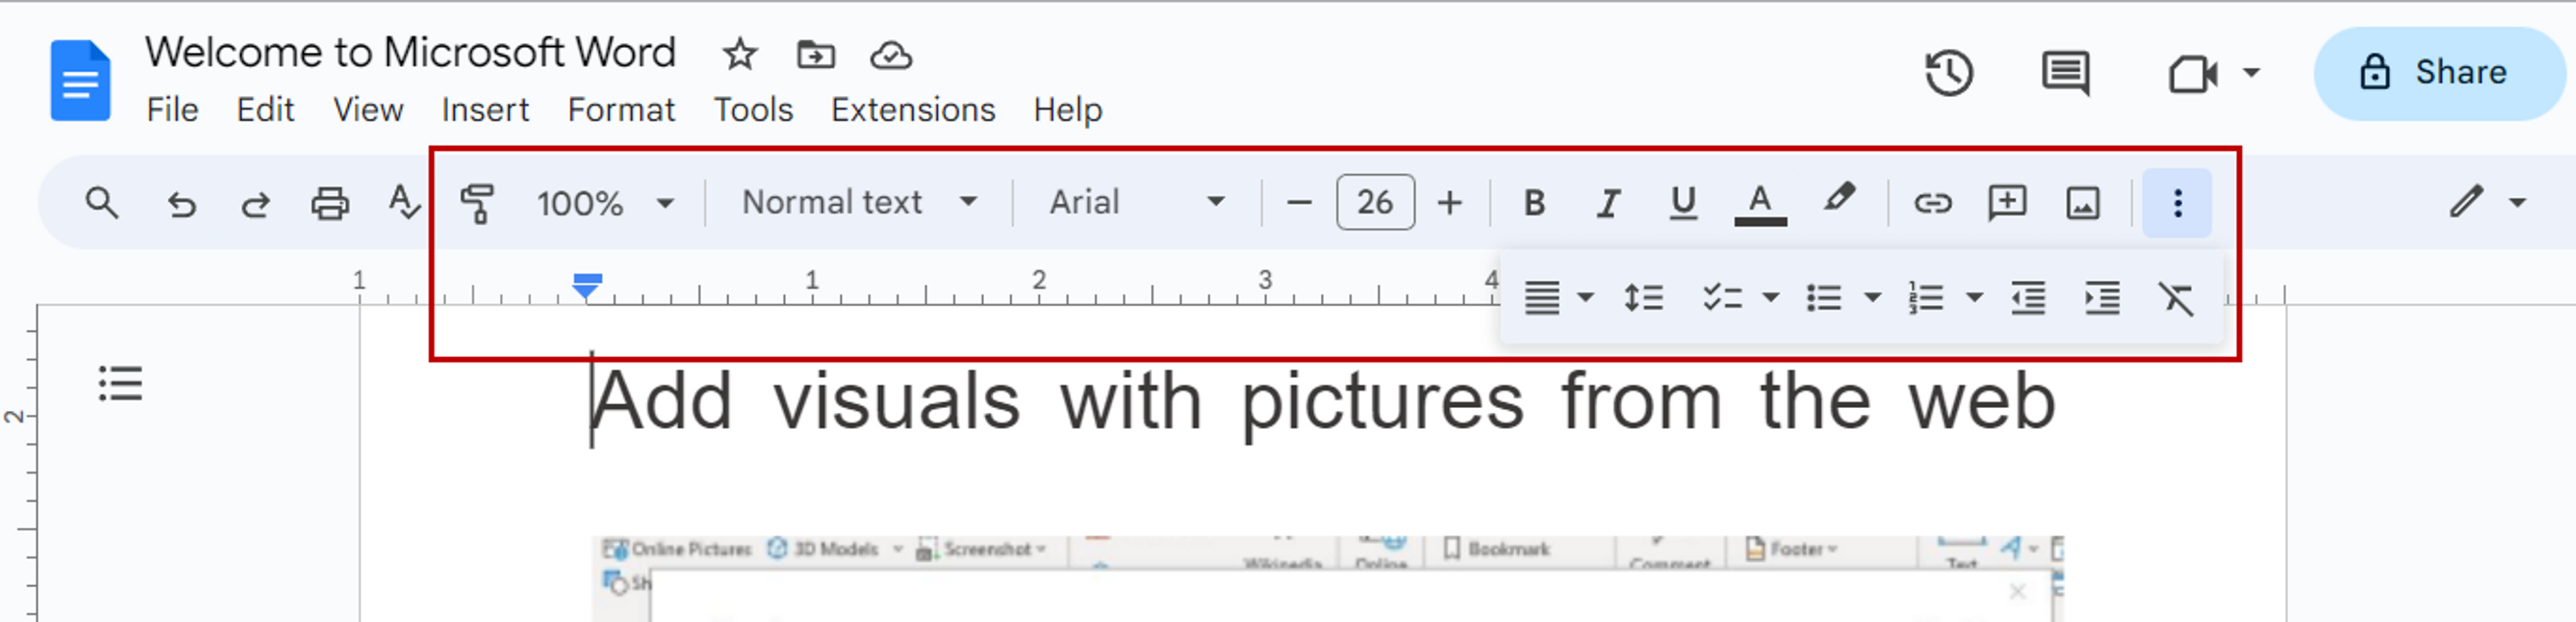Open the Normal text styles dropdown

coord(855,202)
